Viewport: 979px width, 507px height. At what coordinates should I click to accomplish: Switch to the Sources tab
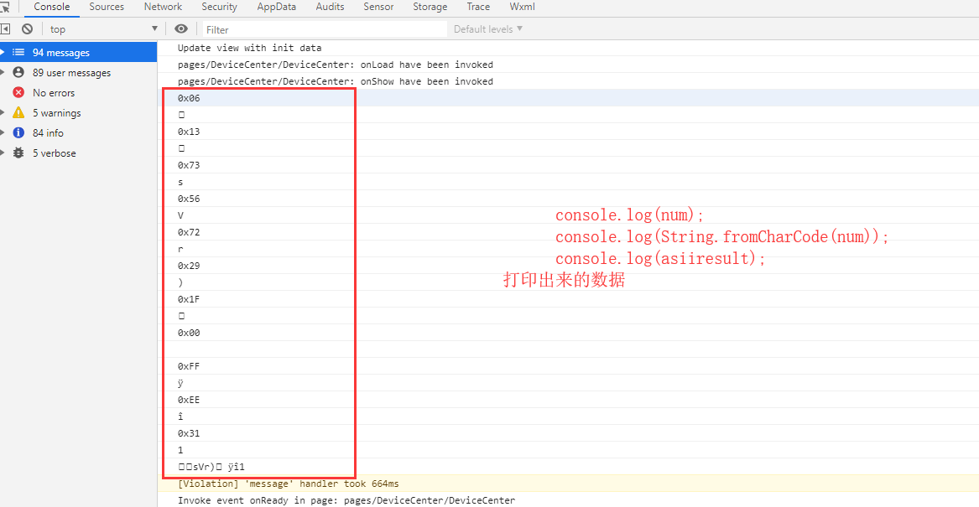[107, 7]
